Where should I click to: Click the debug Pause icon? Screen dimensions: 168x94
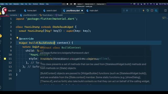click(127, 10)
